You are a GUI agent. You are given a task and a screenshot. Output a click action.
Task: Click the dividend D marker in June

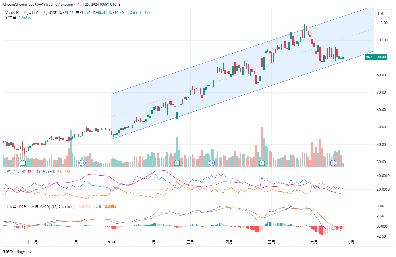click(333, 163)
